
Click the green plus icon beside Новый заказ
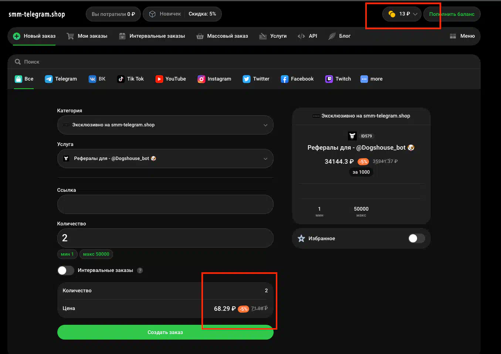pos(17,36)
